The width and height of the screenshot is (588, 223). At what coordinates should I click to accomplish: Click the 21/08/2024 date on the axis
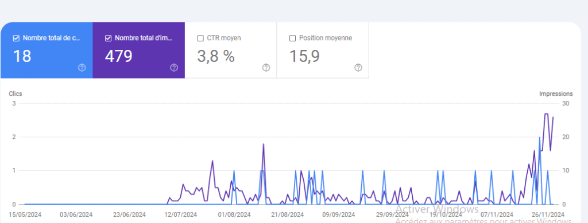tap(287, 215)
